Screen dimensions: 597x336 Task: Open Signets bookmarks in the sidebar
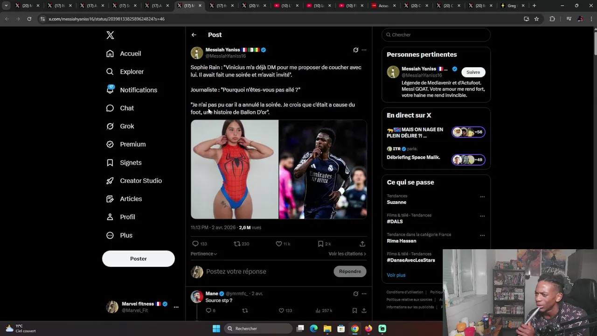pos(124,163)
